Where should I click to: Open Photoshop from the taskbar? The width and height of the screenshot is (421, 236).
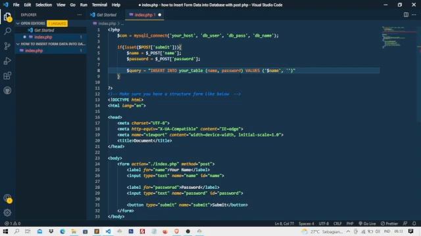pyautogui.click(x=131, y=231)
